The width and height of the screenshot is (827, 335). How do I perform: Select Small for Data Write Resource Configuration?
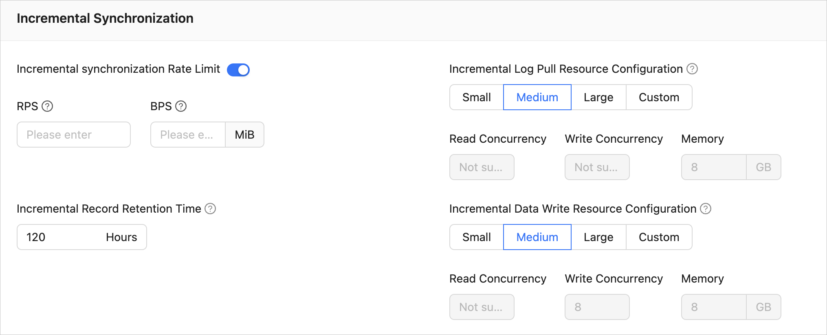pos(477,237)
